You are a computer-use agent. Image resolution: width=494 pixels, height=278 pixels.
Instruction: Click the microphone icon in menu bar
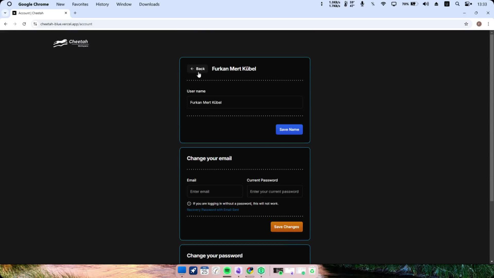pos(362,4)
